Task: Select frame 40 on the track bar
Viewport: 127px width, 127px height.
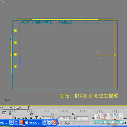Action: pyautogui.click(x=52, y=114)
